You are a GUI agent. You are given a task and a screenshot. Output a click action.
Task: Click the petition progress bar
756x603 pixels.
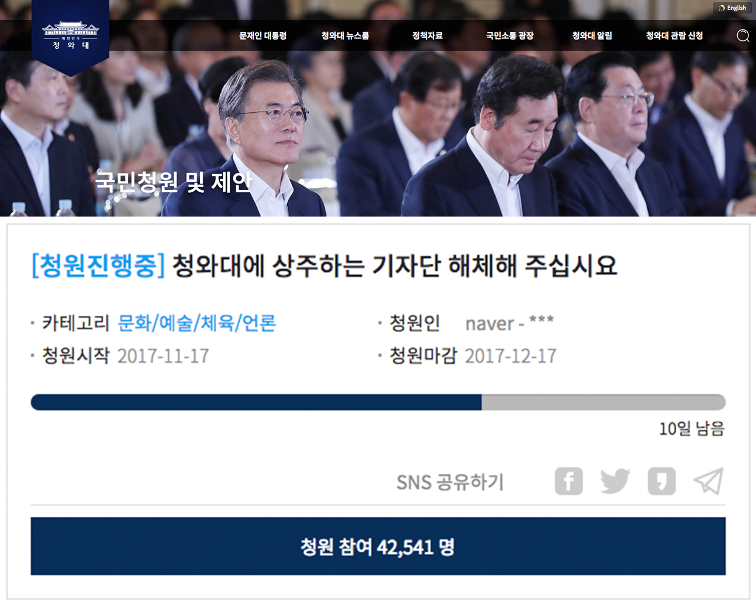point(378,402)
